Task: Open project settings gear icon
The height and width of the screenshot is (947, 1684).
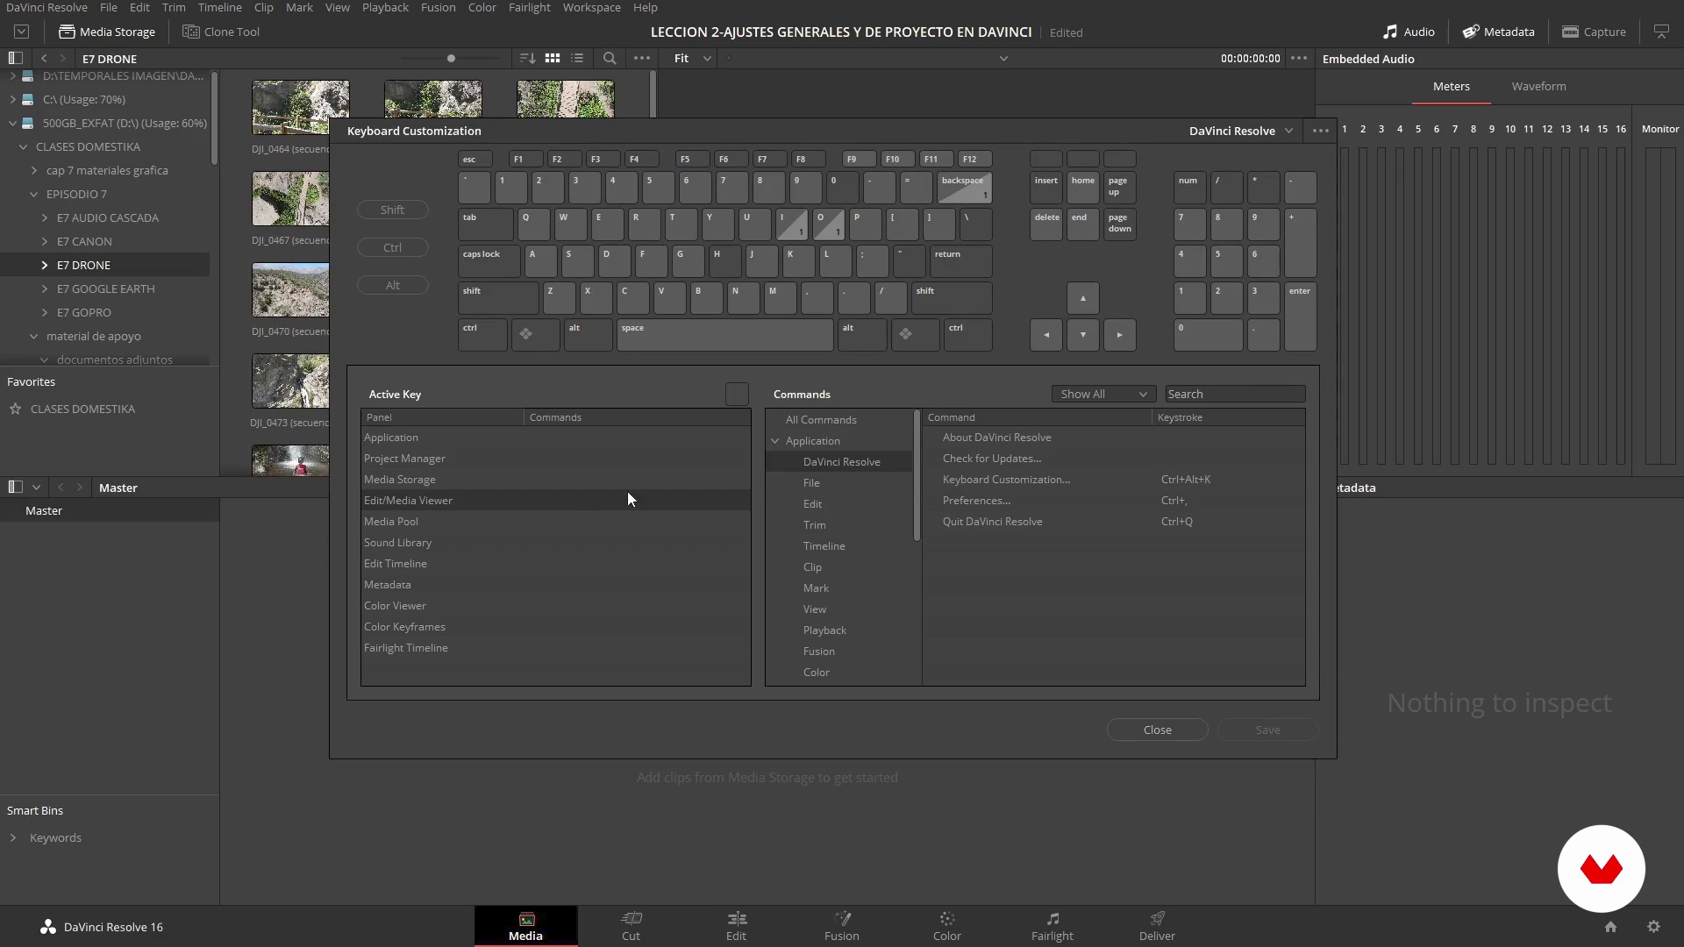Action: [1653, 927]
